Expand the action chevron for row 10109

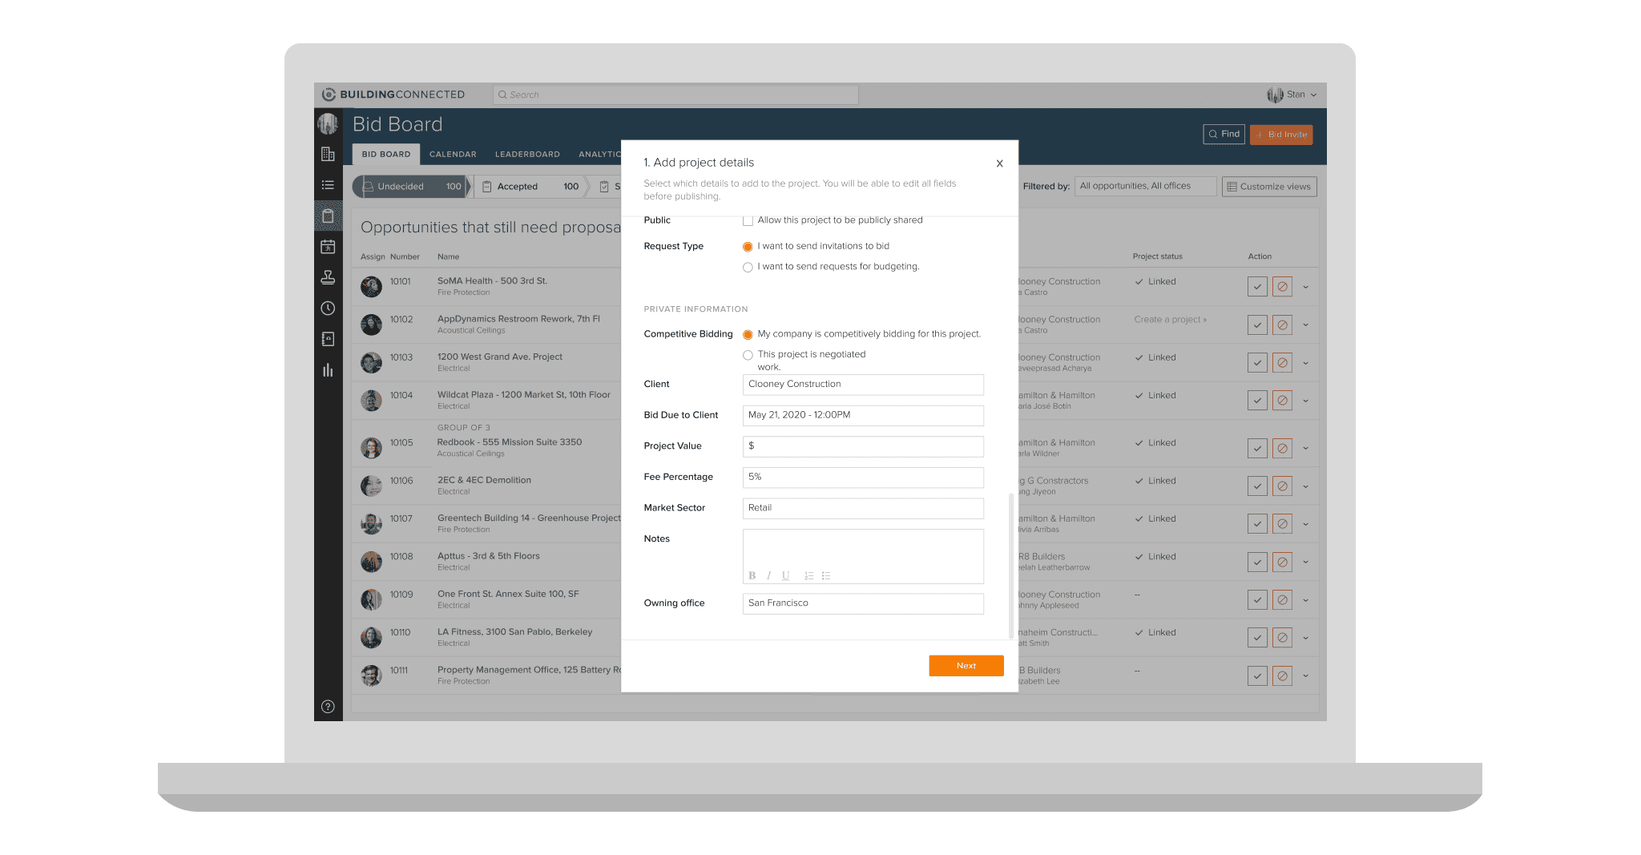click(1305, 600)
